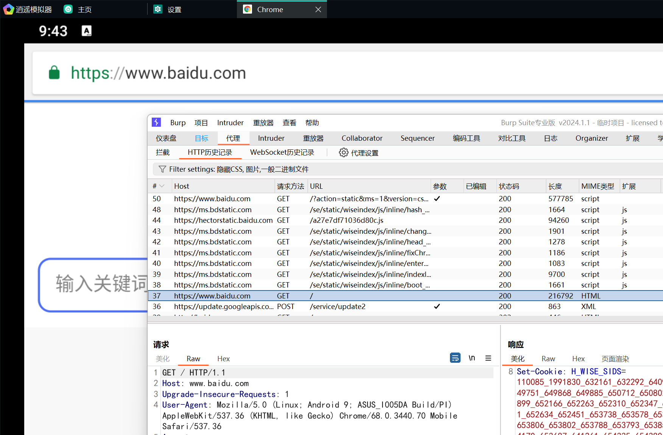Open proxy settings gear icon
663x435 pixels.
click(343, 152)
